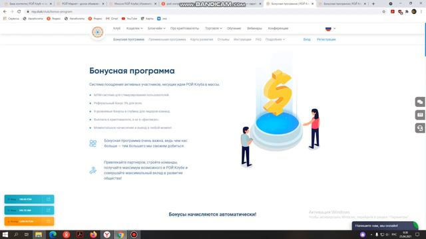Screen dimensions: 426x239
Task: Expand the Подробнее submenu dropdown
Action: (275, 40)
